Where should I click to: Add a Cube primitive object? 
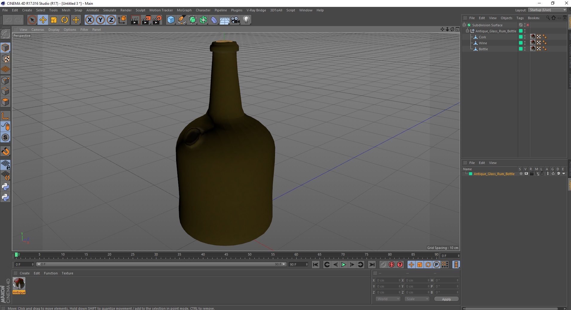[171, 20]
